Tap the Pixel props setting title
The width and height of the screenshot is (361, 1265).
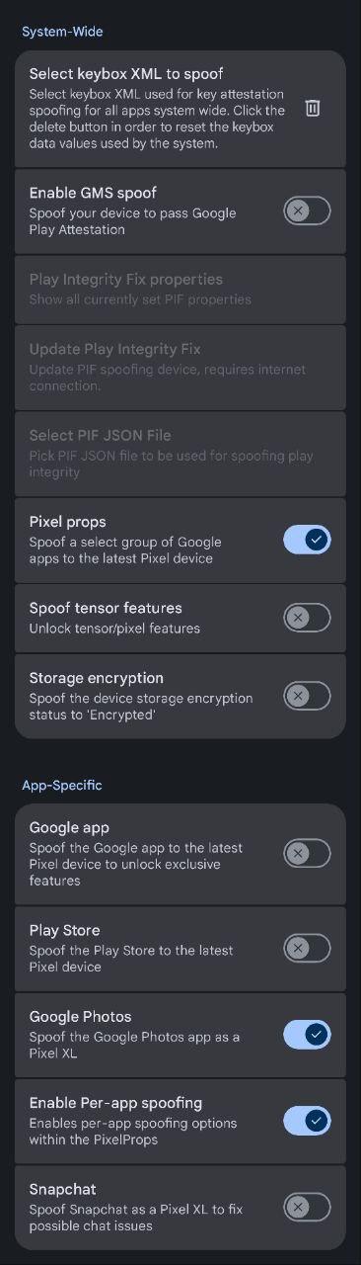click(x=67, y=522)
